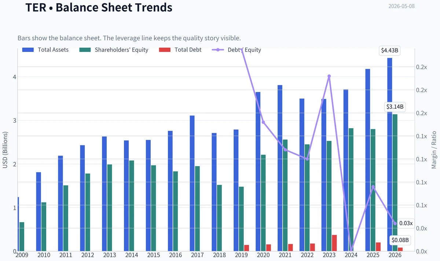Click the 2022 x-axis label
440x261 pixels.
(x=307, y=255)
